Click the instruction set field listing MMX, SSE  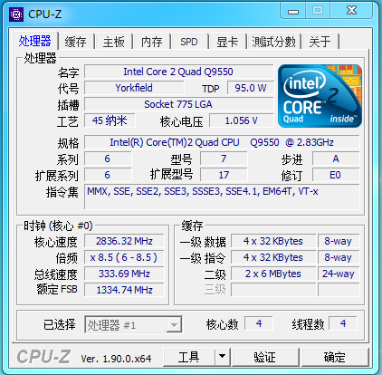(x=222, y=197)
